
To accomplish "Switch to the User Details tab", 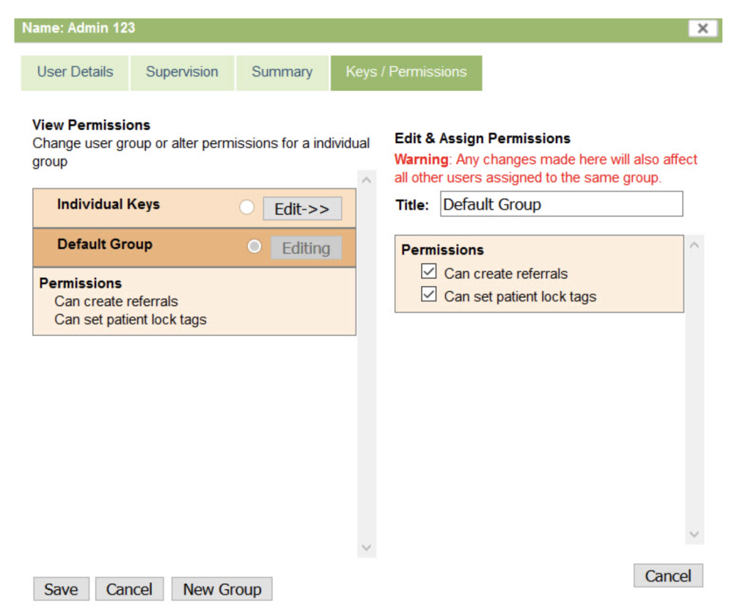I will tap(75, 73).
